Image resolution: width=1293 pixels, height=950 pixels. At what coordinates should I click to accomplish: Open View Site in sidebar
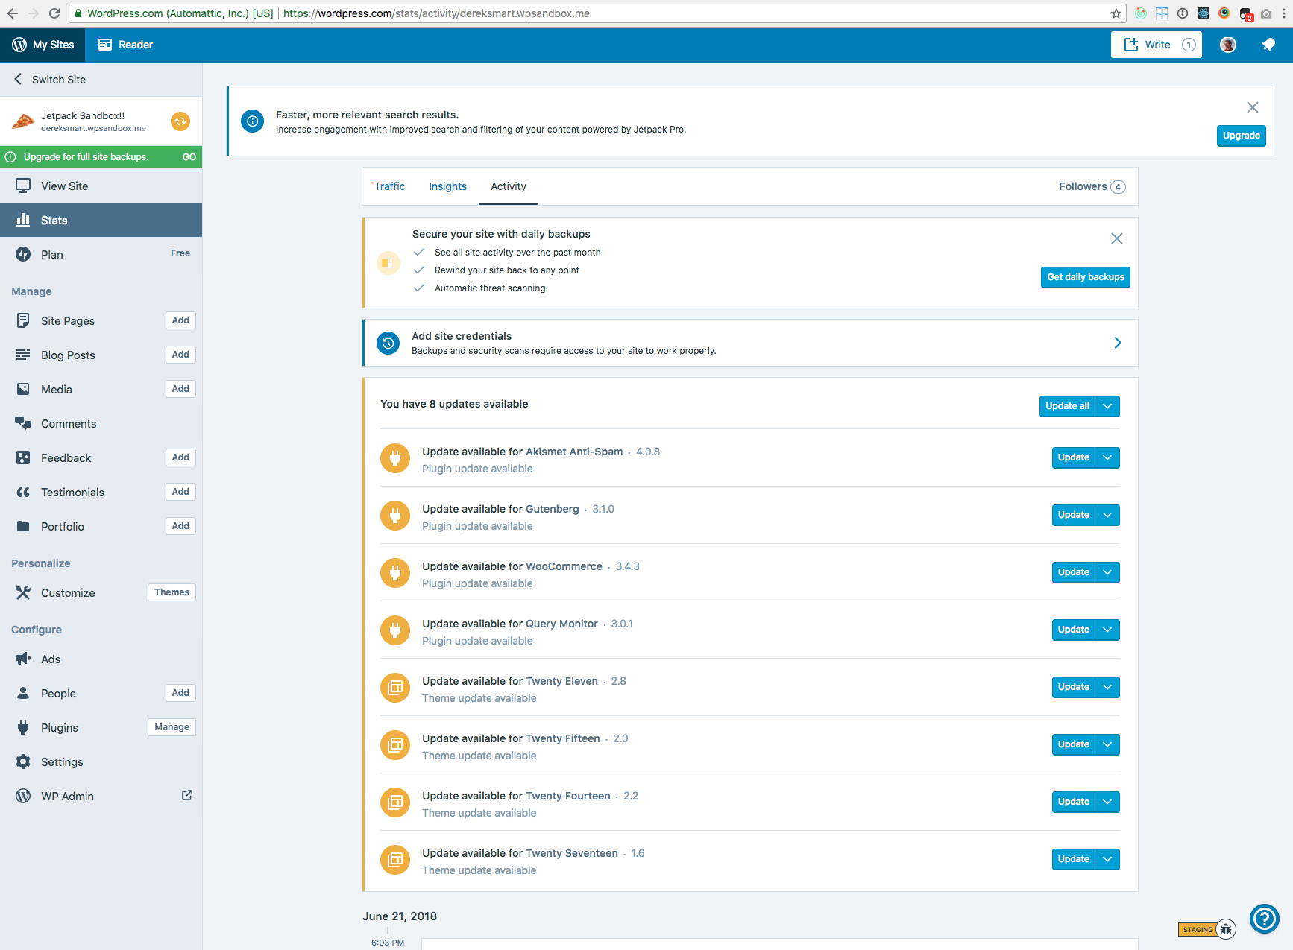101,186
